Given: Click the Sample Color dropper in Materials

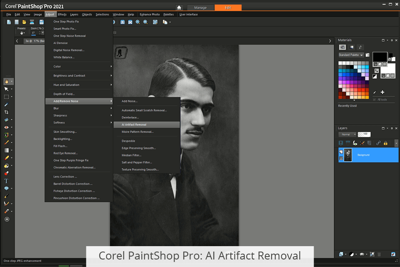Looking at the screenshot, I should [x=375, y=92].
